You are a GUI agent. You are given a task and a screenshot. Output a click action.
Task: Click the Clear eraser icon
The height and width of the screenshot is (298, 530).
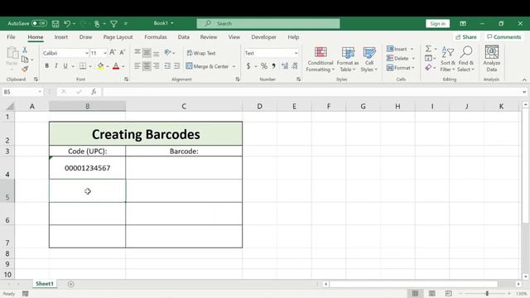[x=428, y=68]
